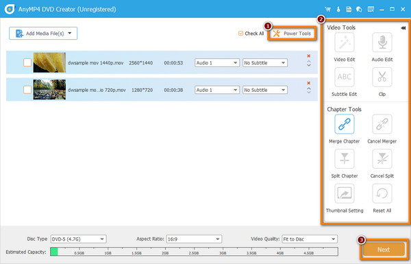
Task: Remove dwsample mov 1440p.mov with red X
Action: pyautogui.click(x=309, y=56)
